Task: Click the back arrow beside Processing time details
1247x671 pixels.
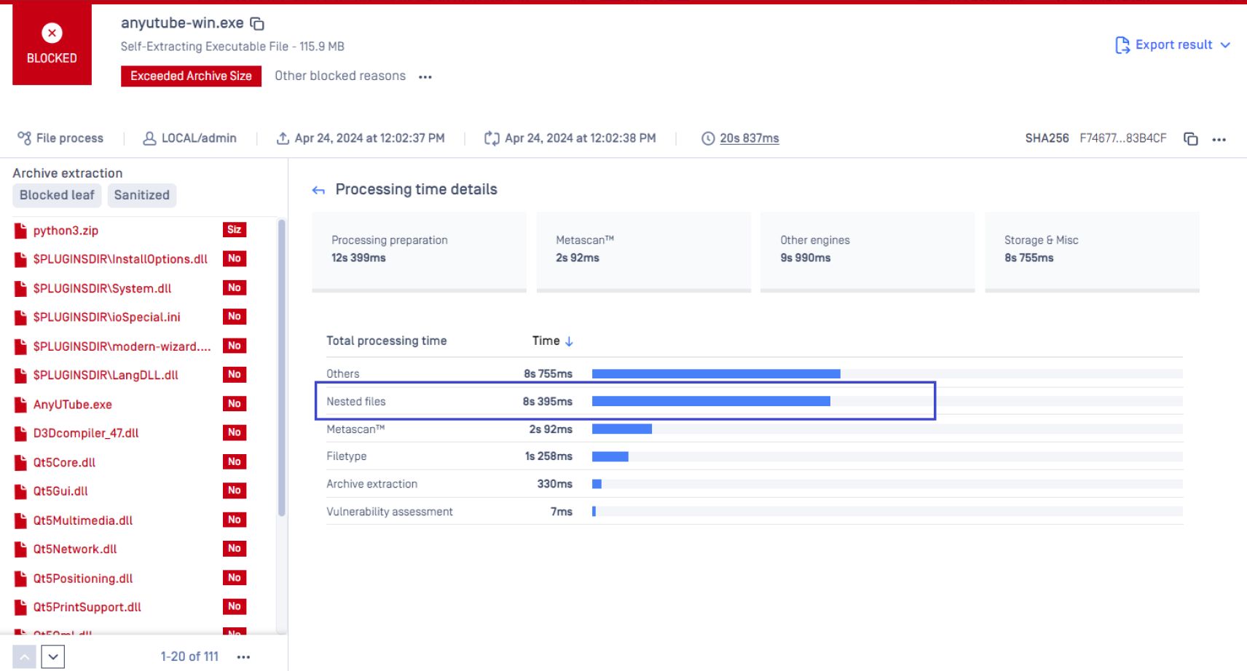Action: coord(318,191)
